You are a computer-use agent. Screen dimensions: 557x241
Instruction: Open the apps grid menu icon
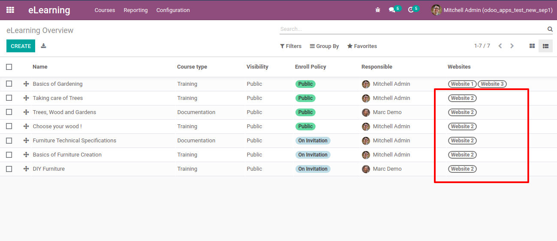[x=10, y=10]
